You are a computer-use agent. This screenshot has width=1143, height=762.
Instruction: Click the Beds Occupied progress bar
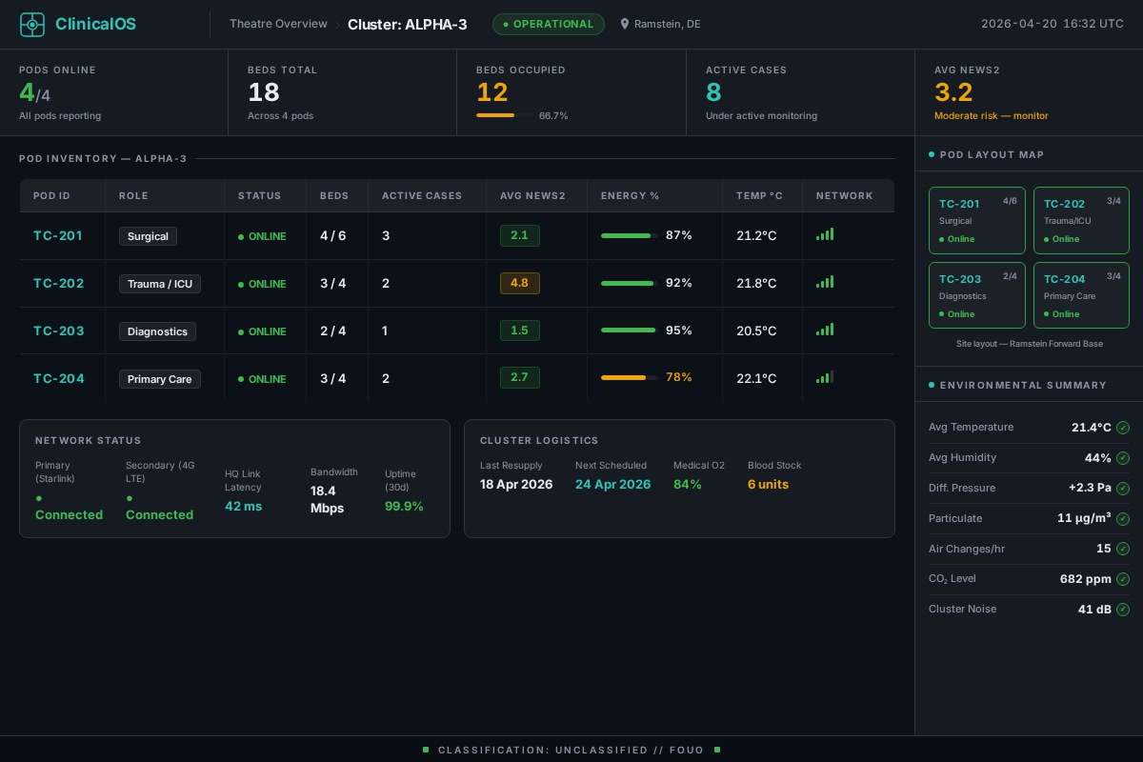pyautogui.click(x=505, y=115)
